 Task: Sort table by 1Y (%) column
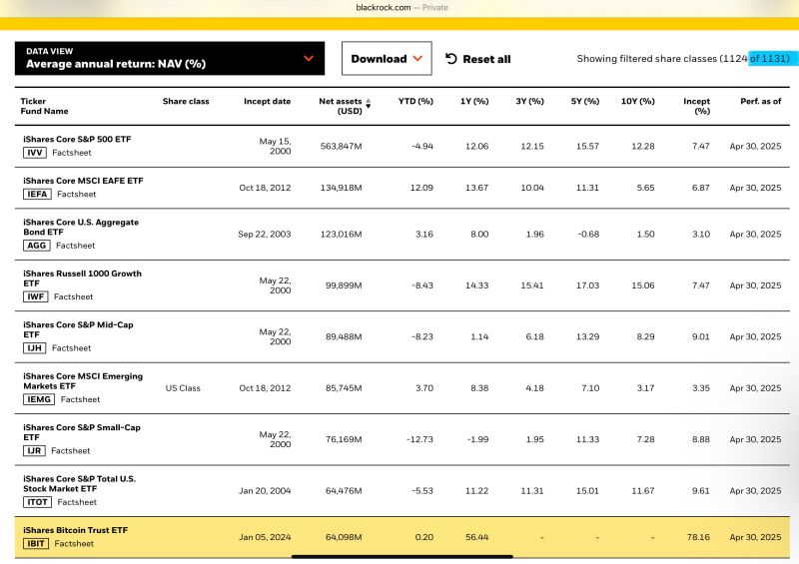pos(473,102)
